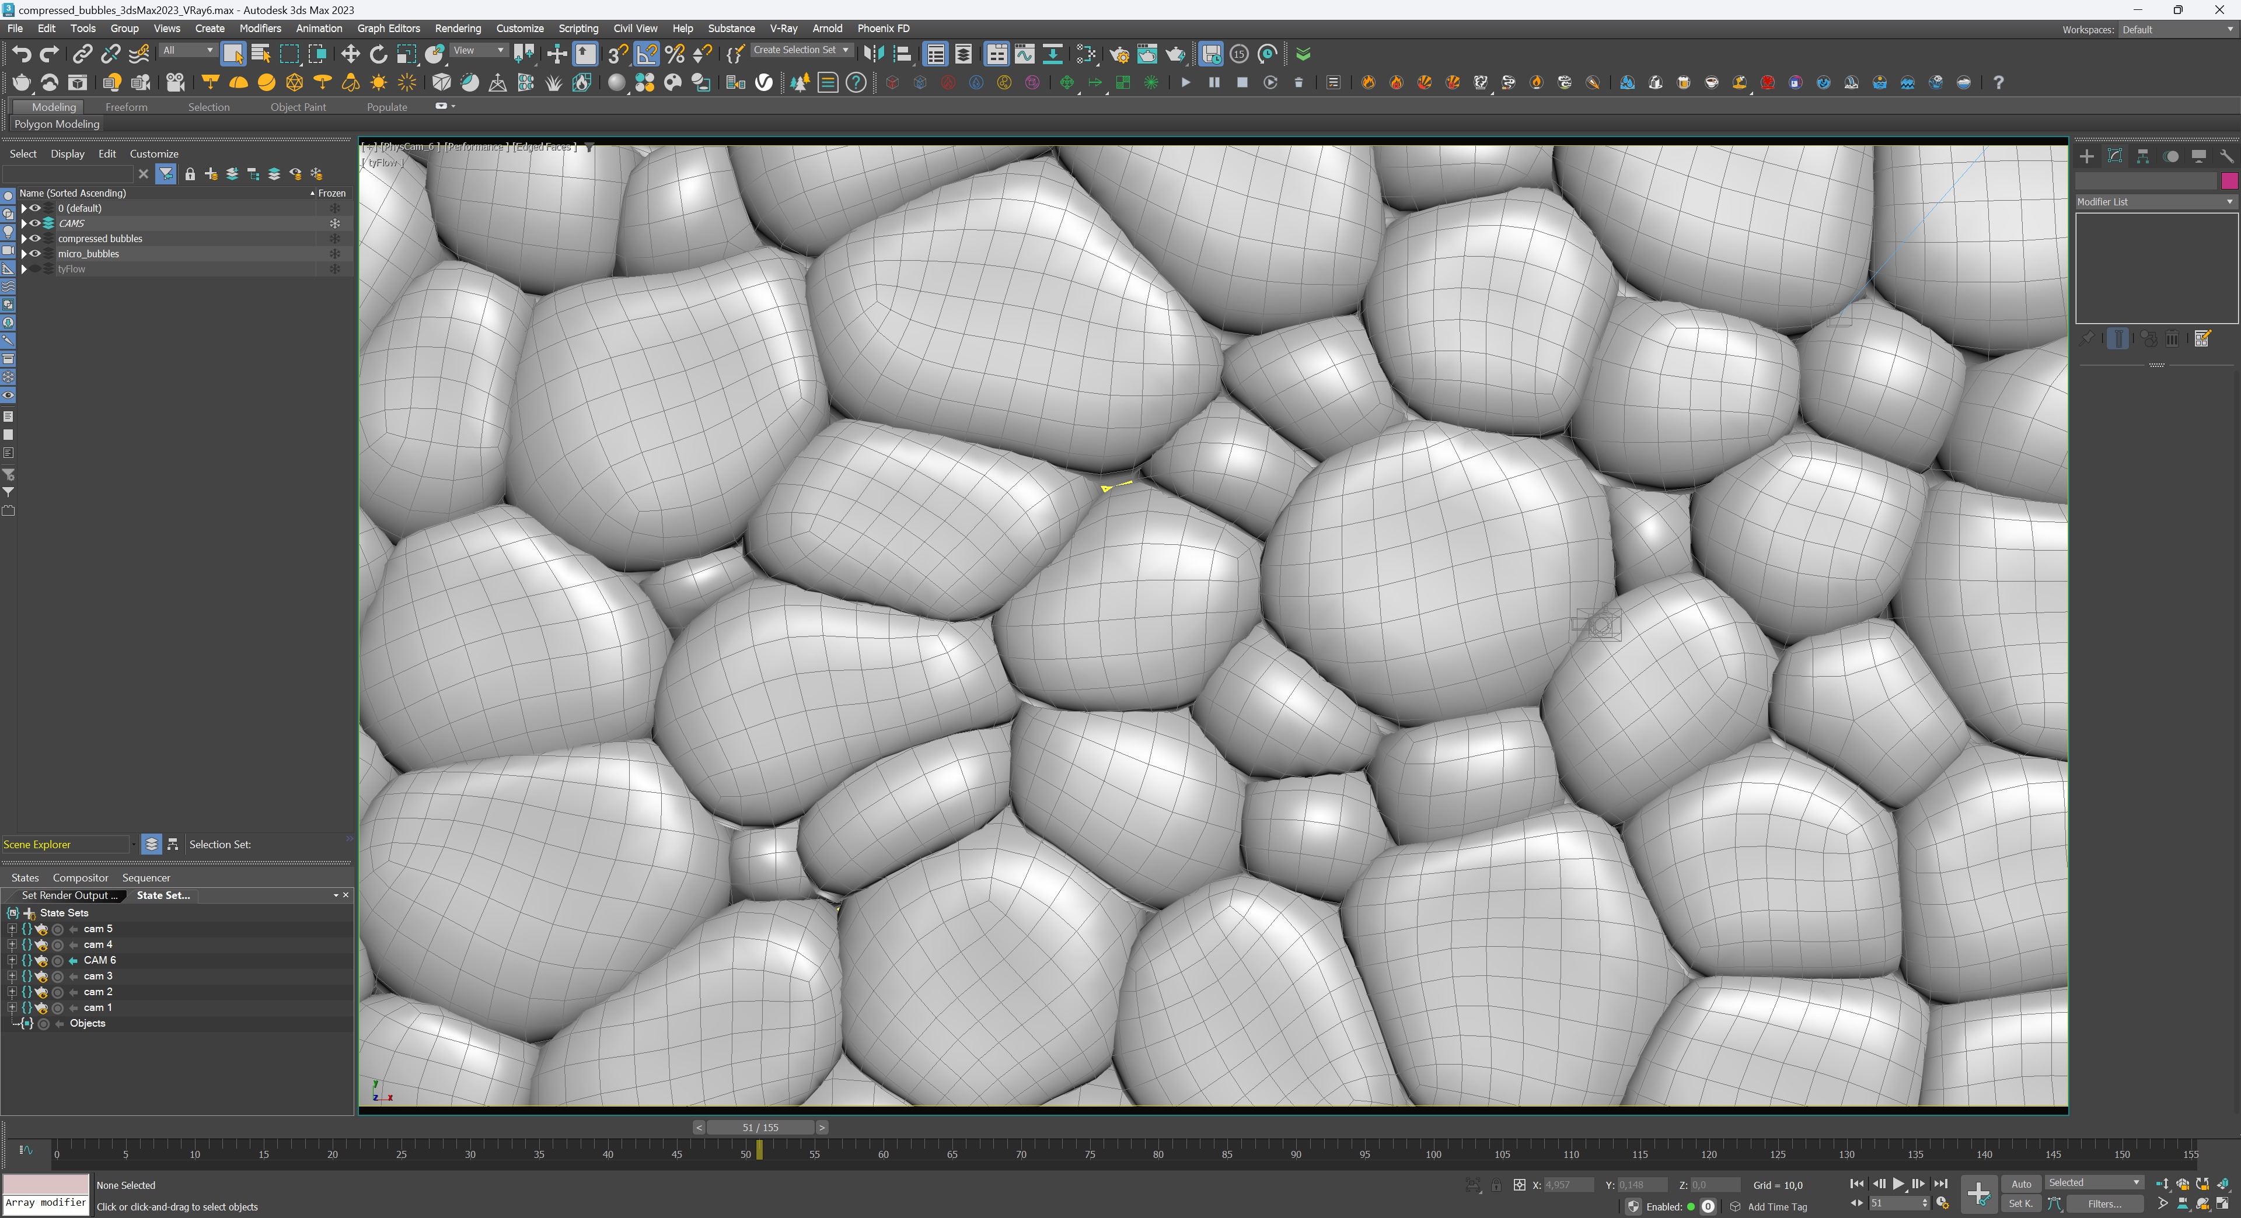Open key Filters... button
The image size is (2241, 1218).
[2104, 1204]
